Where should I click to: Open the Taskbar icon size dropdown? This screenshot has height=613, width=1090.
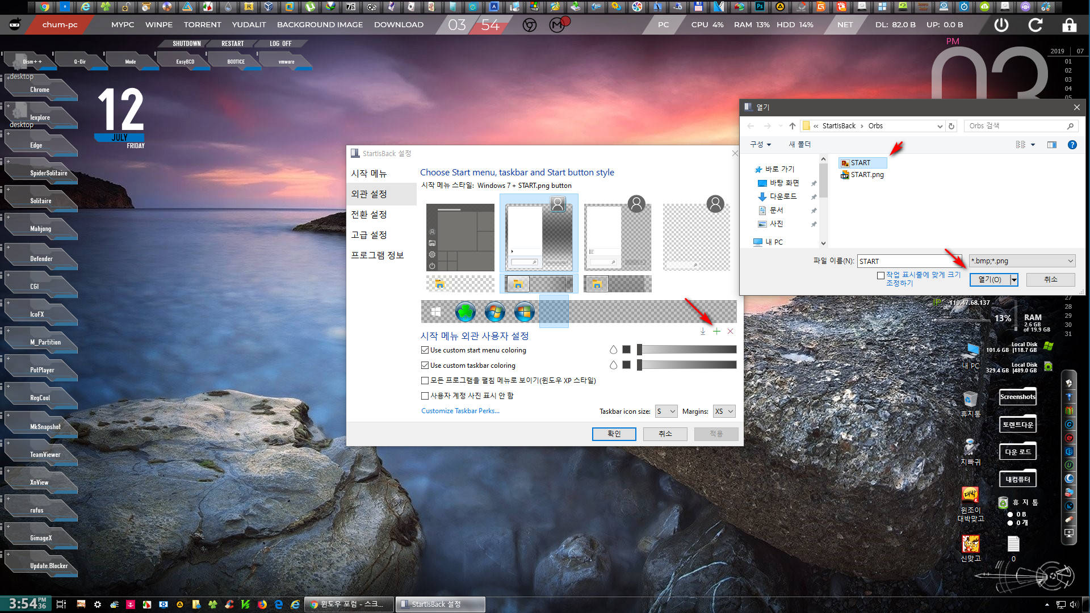[x=666, y=412]
